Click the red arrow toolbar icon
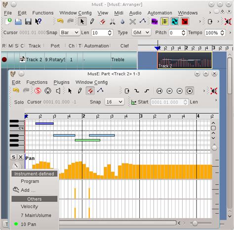The image size is (234, 230). click(x=185, y=22)
